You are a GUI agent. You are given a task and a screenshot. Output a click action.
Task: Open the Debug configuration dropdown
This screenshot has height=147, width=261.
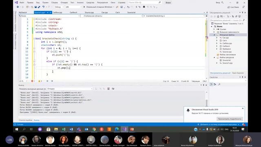point(59,7)
